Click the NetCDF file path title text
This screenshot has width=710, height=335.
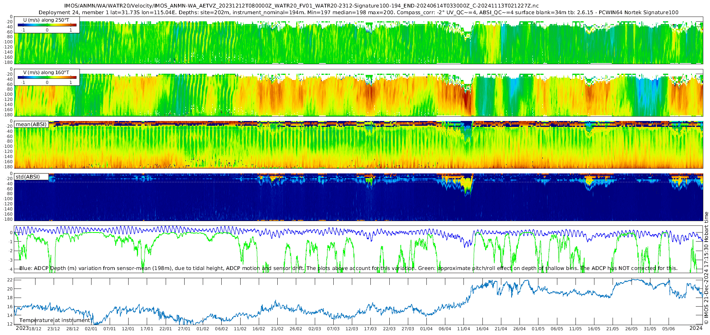(x=301, y=6)
